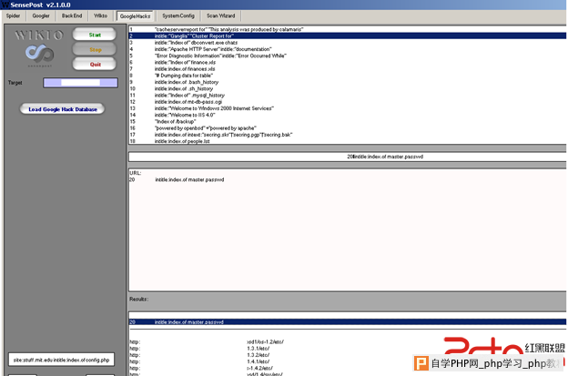Select row 6 Index of finance.xls

348,62
